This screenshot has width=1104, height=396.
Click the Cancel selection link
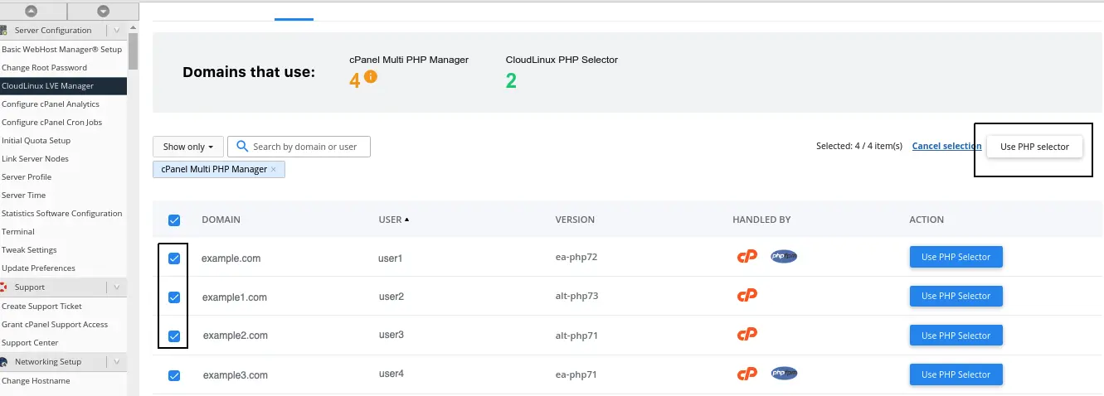(x=946, y=146)
